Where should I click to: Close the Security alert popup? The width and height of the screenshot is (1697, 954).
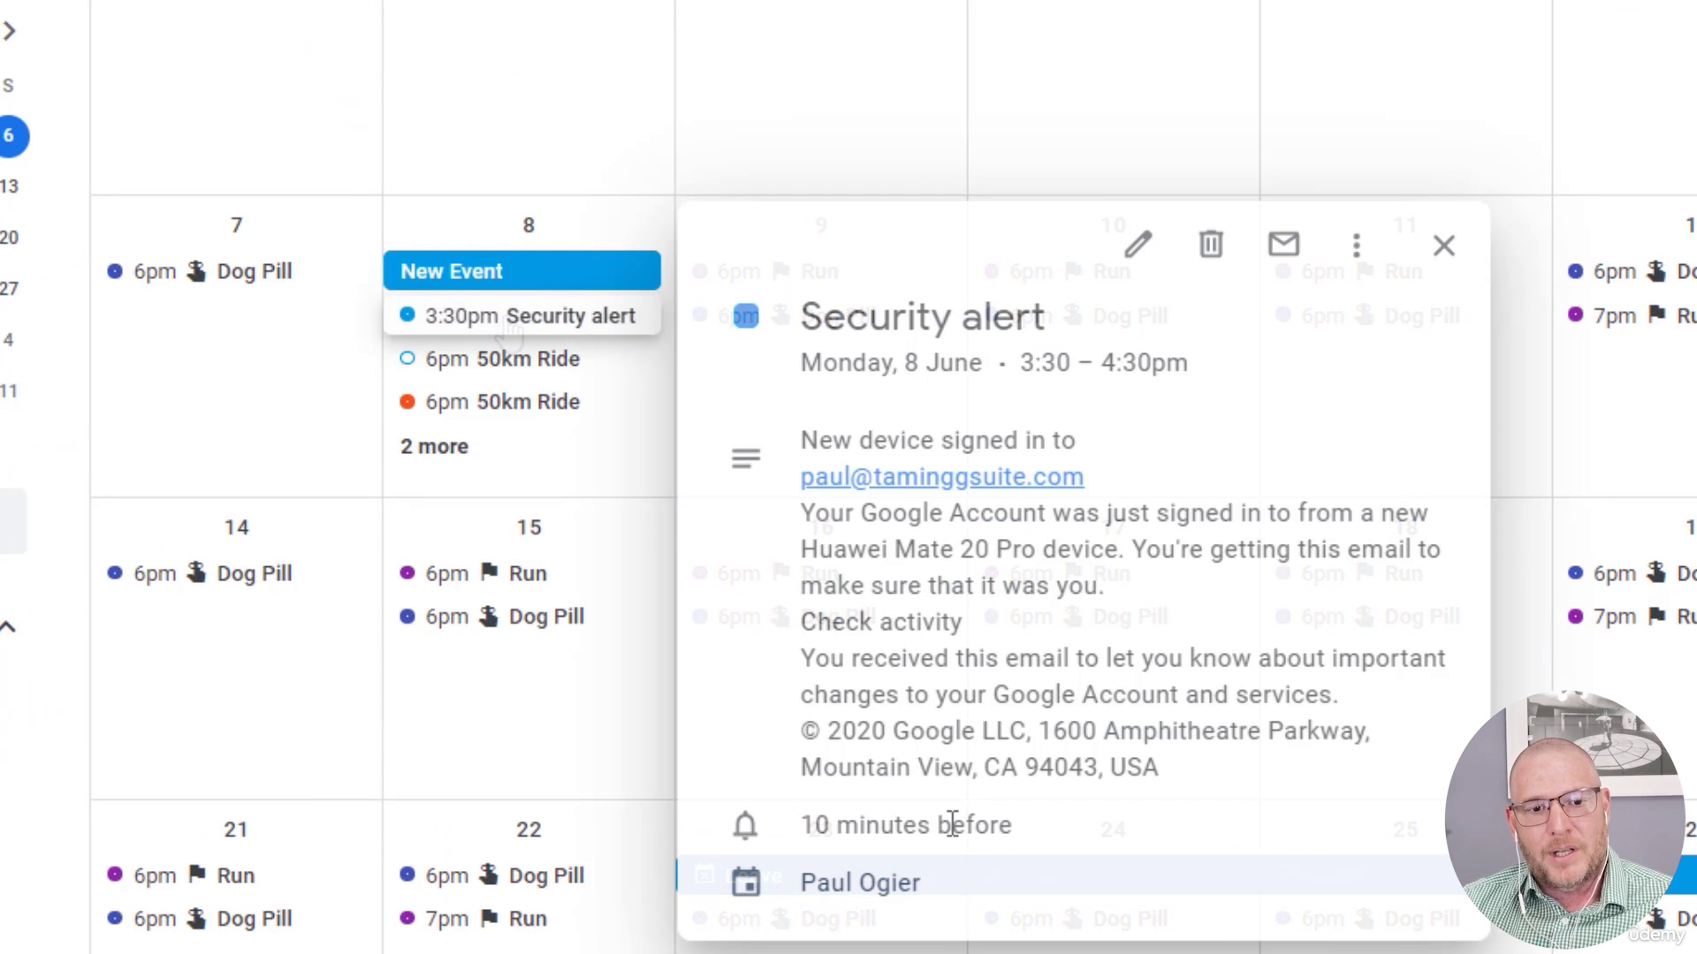(1443, 246)
